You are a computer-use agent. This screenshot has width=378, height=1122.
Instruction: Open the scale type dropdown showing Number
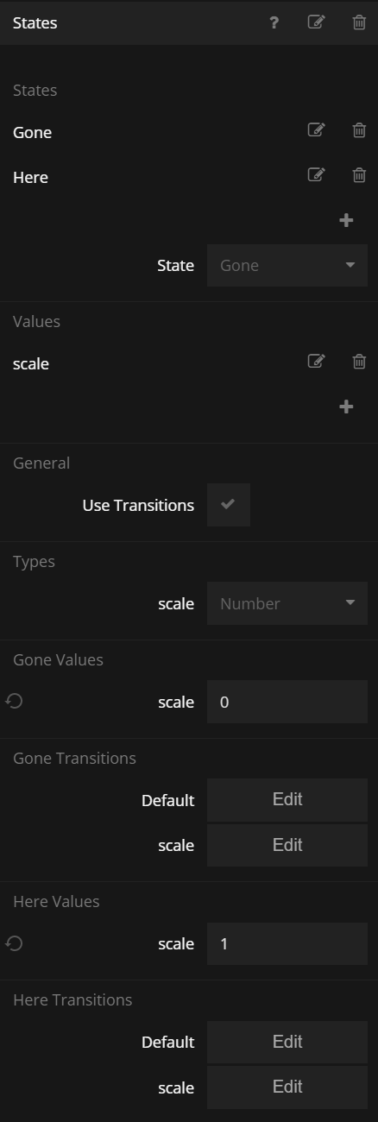(x=287, y=603)
